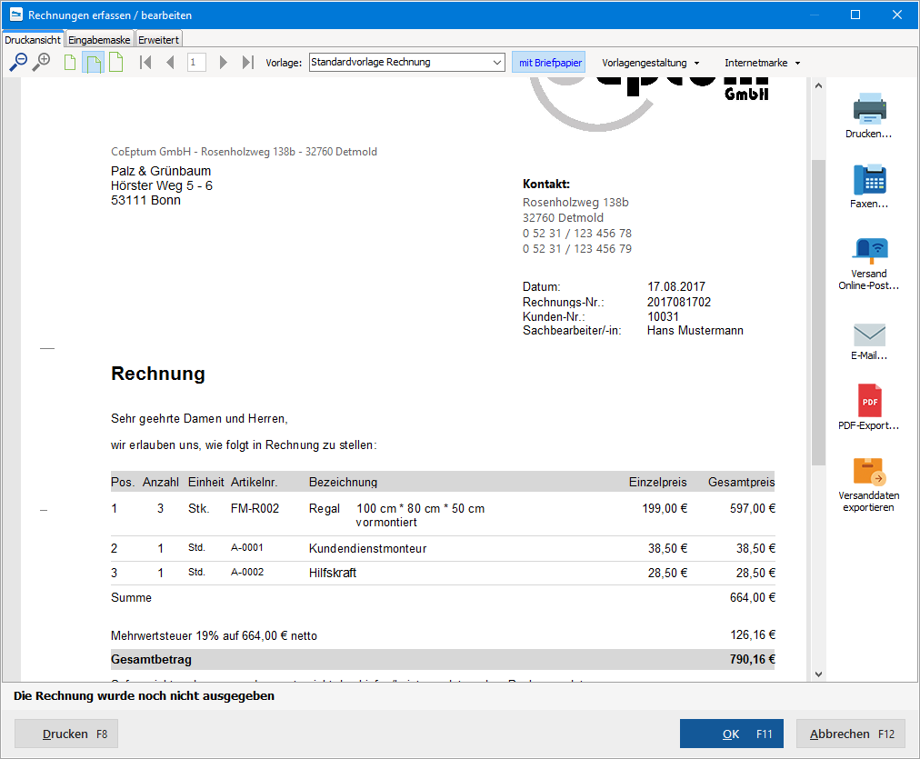This screenshot has width=920, height=759.
Task: Switch to the Eingabemaske tab
Action: pos(99,40)
